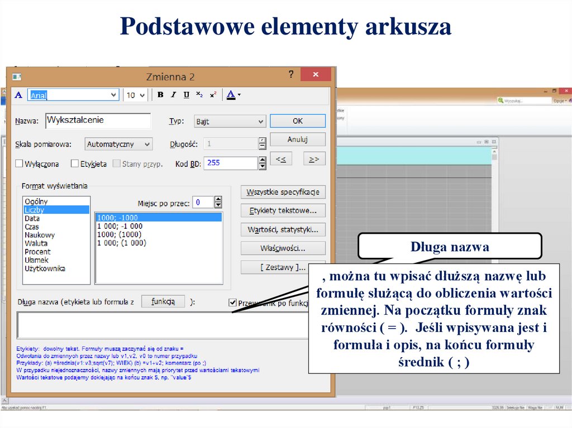Image resolution: width=572 pixels, height=428 pixels.
Task: Open the Arial font name dropdown
Action: pyautogui.click(x=113, y=95)
